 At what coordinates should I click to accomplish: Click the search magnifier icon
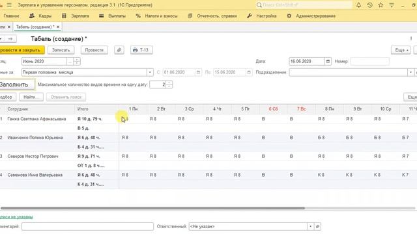coord(259,5)
